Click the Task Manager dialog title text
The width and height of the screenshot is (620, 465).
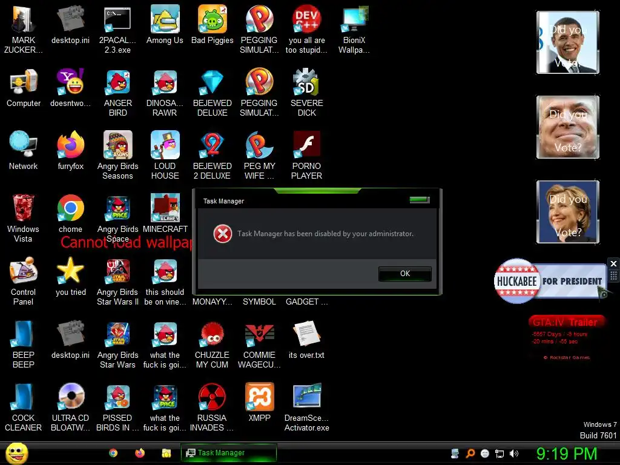point(223,201)
